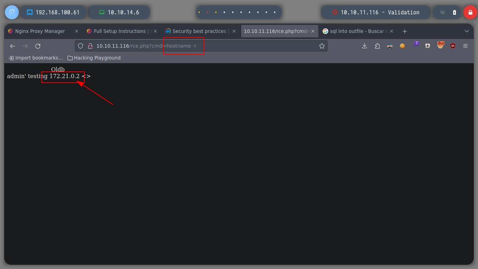This screenshot has height=269, width=478.
Task: Expand the list all tabs chevron
Action: click(466, 31)
